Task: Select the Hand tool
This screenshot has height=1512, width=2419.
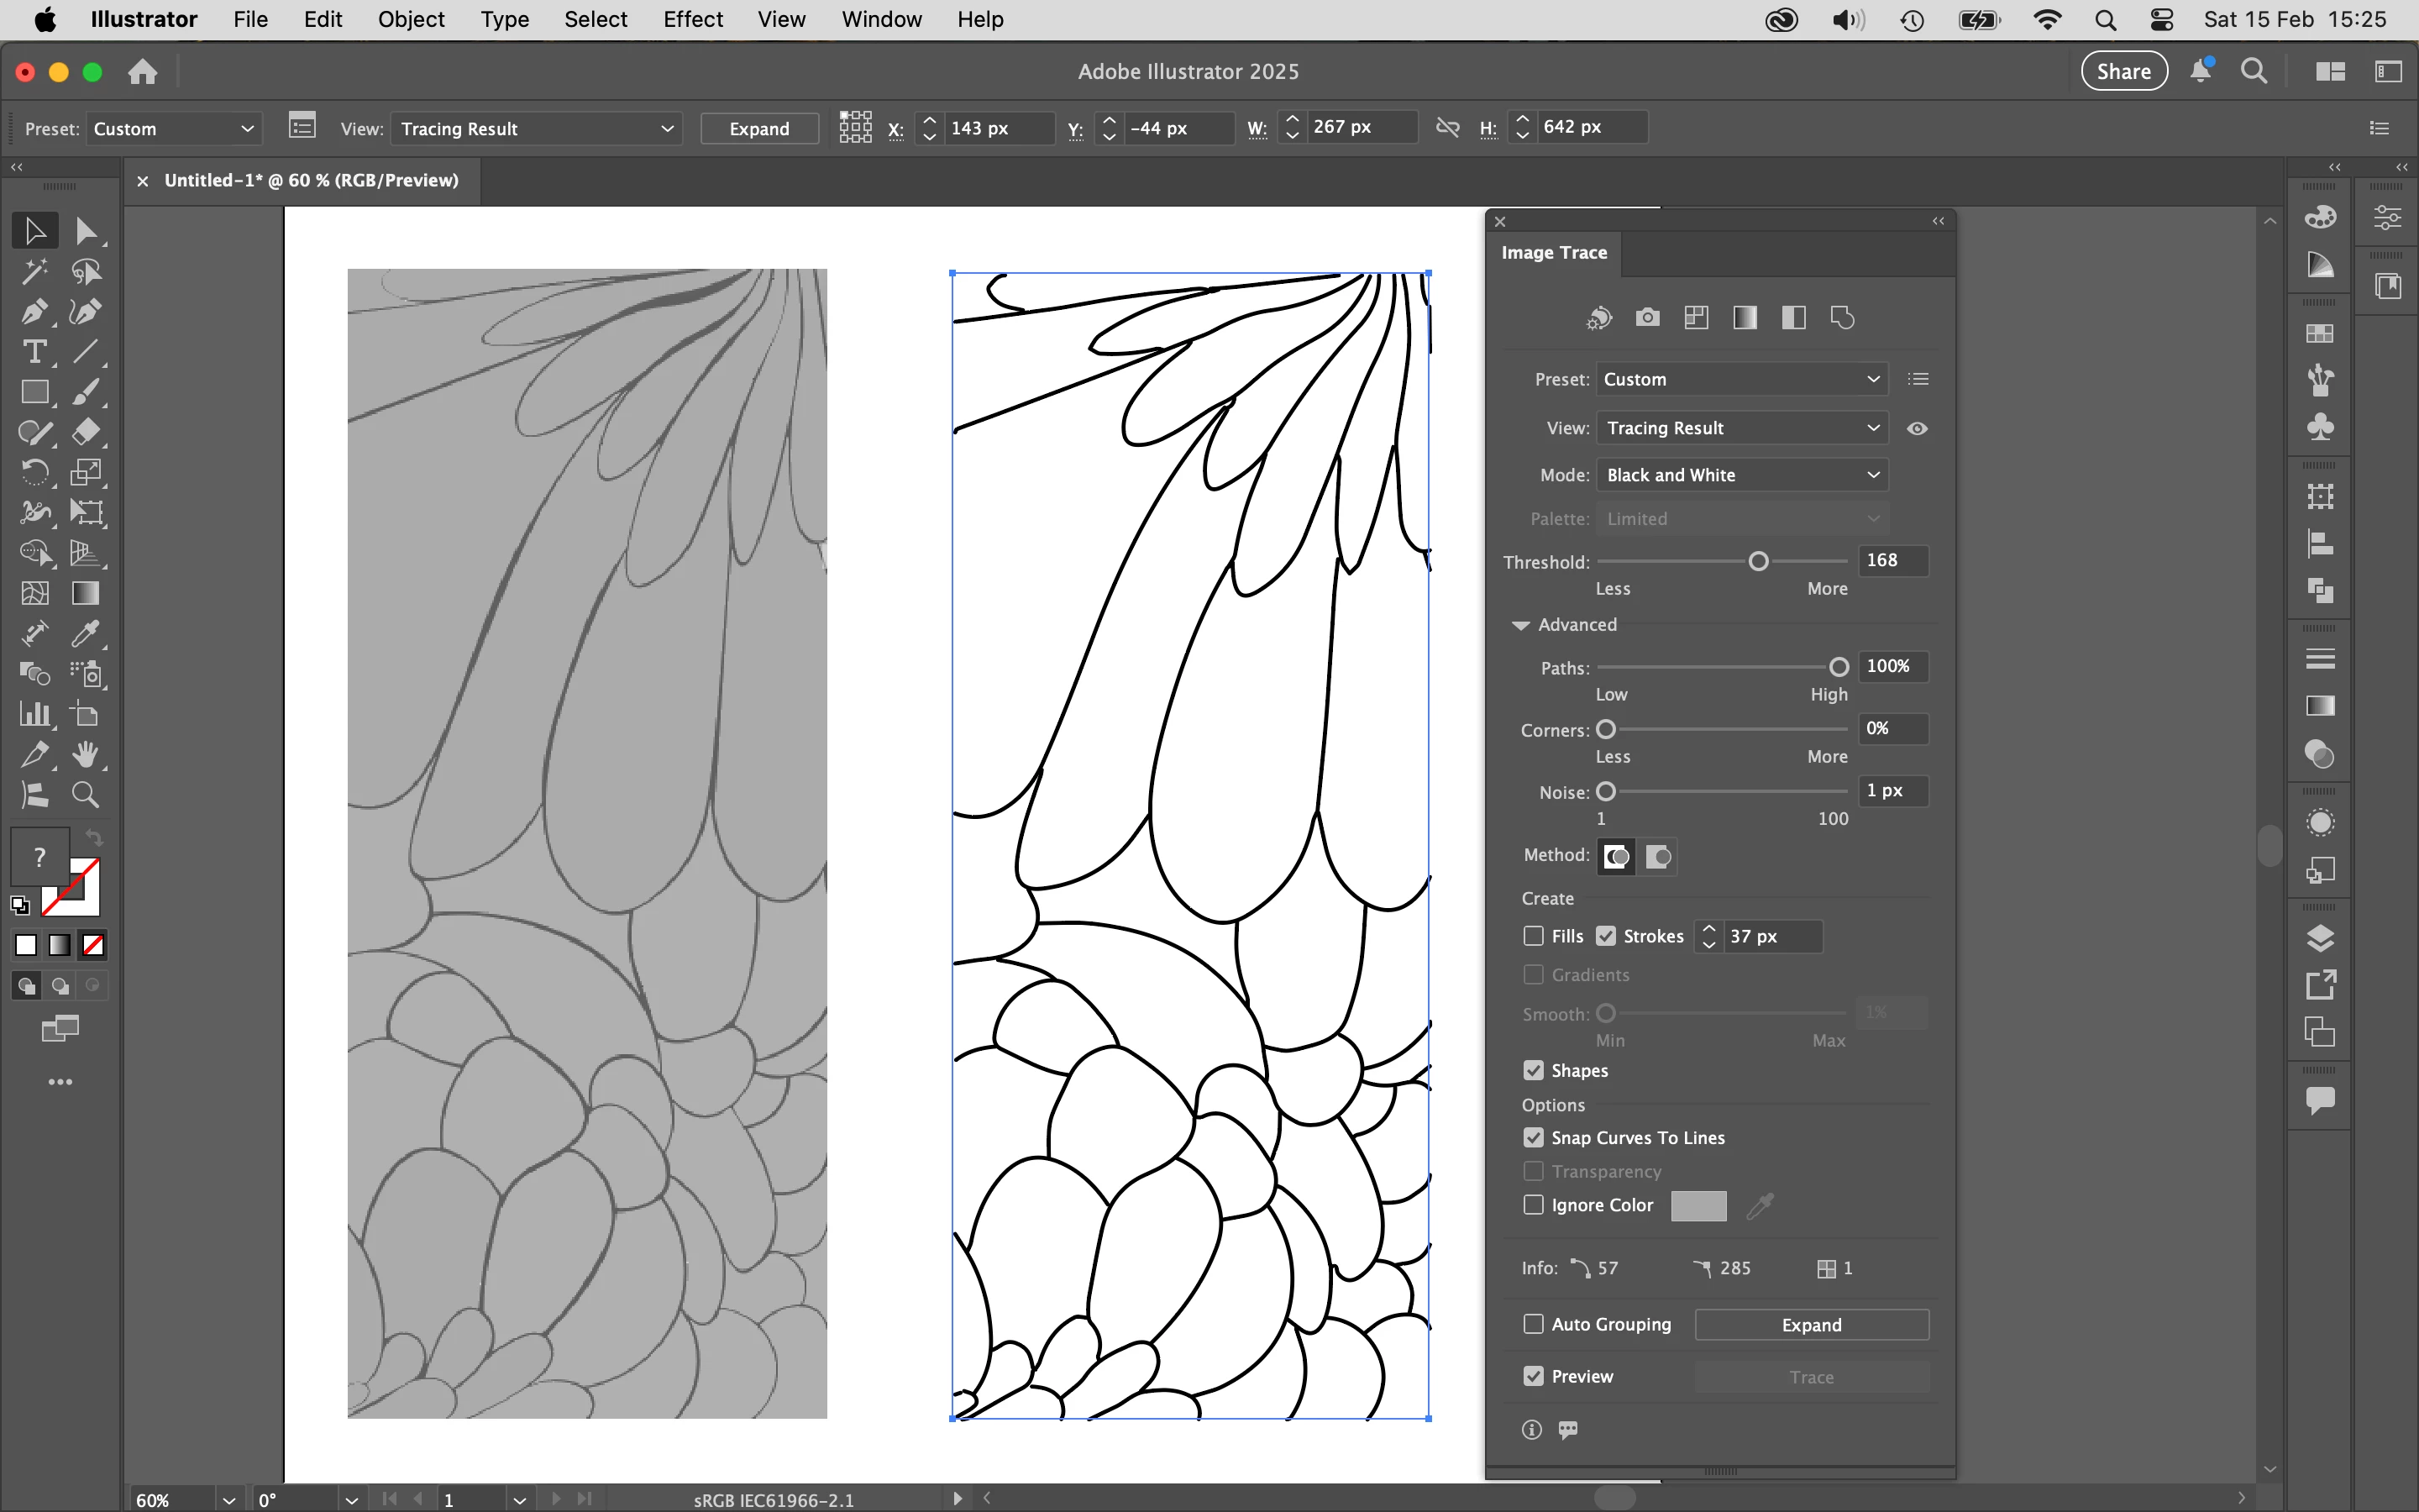Action: coord(85,755)
